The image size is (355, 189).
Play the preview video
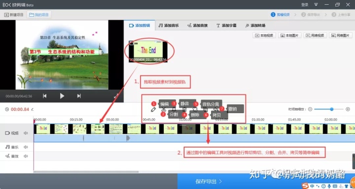click(62, 96)
